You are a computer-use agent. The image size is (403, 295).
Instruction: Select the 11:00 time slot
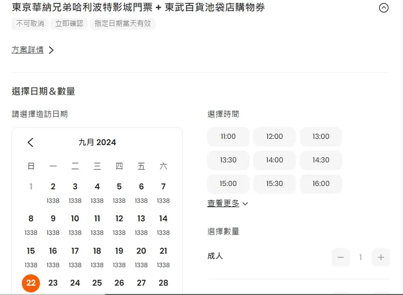point(228,136)
